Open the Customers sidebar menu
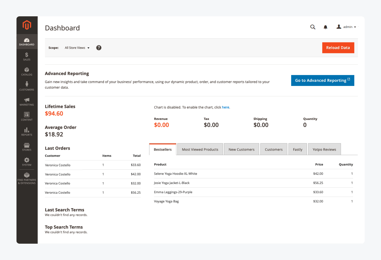Viewport: 381px width, 260px height. [x=27, y=86]
